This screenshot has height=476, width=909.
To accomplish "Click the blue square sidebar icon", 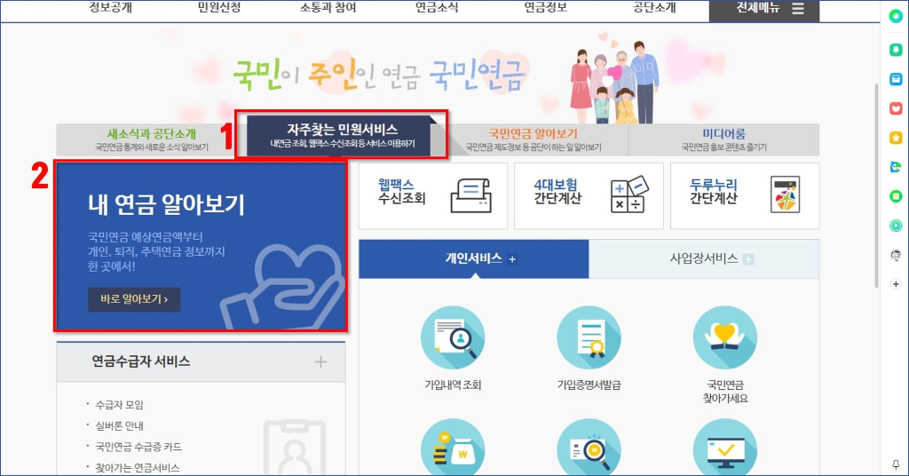I will [x=896, y=79].
